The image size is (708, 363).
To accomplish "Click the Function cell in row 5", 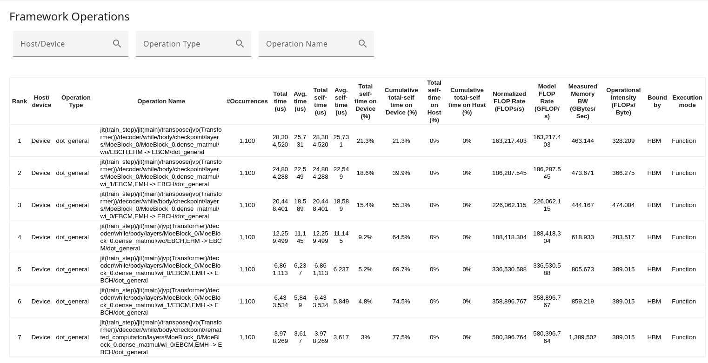I will point(684,269).
